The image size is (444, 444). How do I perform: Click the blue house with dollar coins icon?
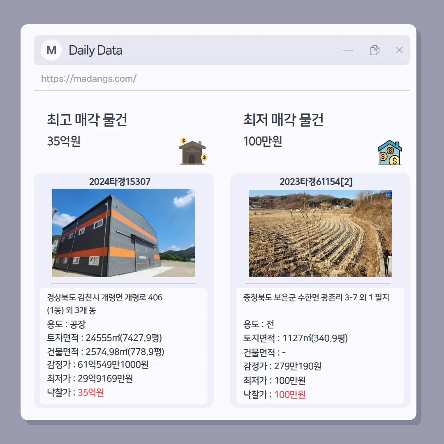coord(390,153)
